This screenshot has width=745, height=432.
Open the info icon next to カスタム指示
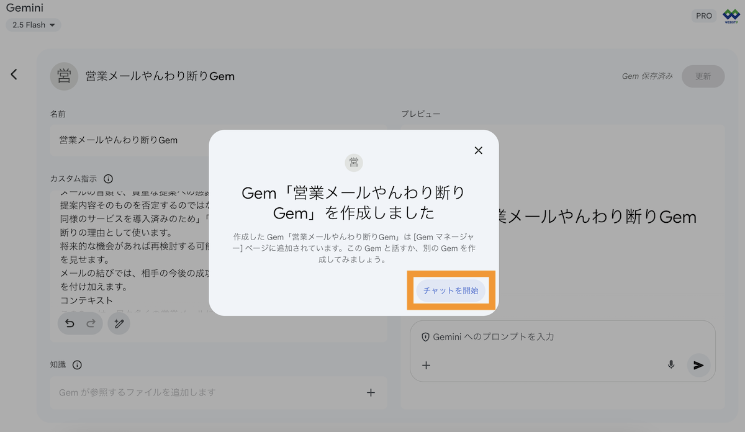click(108, 179)
